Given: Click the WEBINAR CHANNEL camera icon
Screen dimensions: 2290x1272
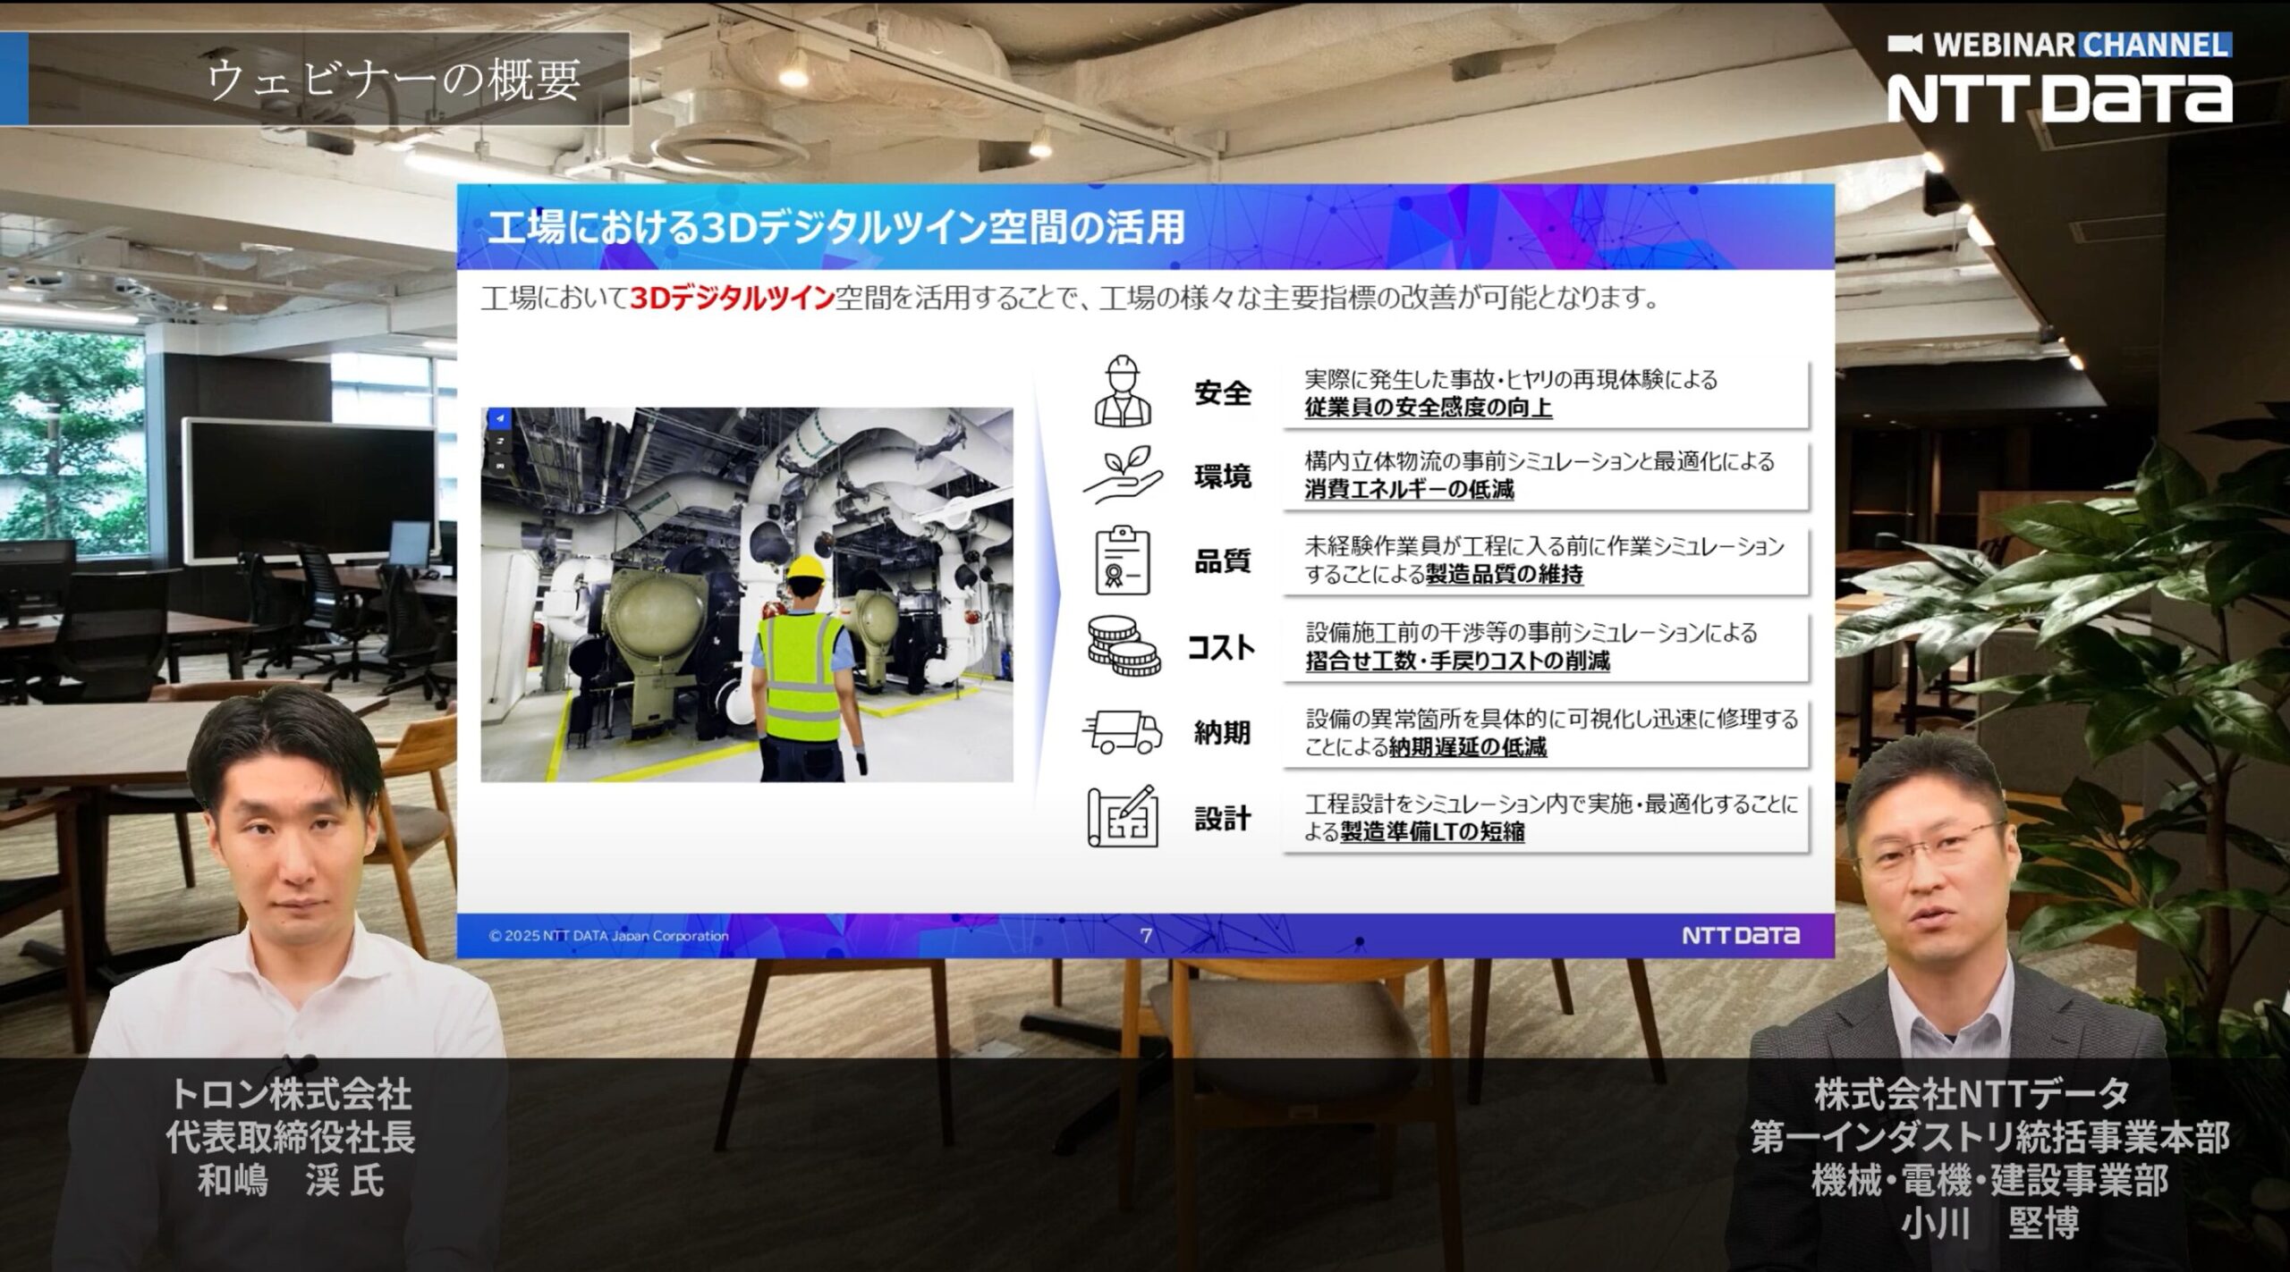Looking at the screenshot, I should (x=1904, y=44).
